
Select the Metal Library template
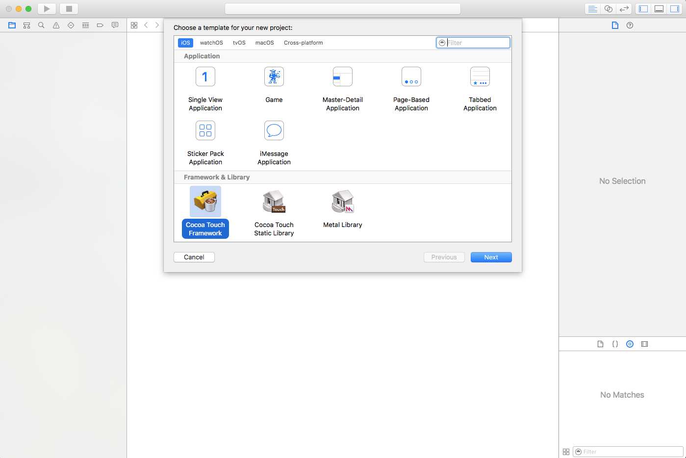click(x=343, y=209)
